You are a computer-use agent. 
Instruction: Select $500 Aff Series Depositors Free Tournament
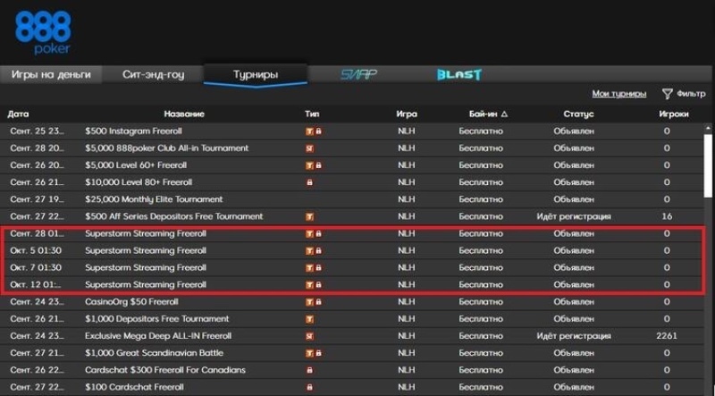[352, 216]
